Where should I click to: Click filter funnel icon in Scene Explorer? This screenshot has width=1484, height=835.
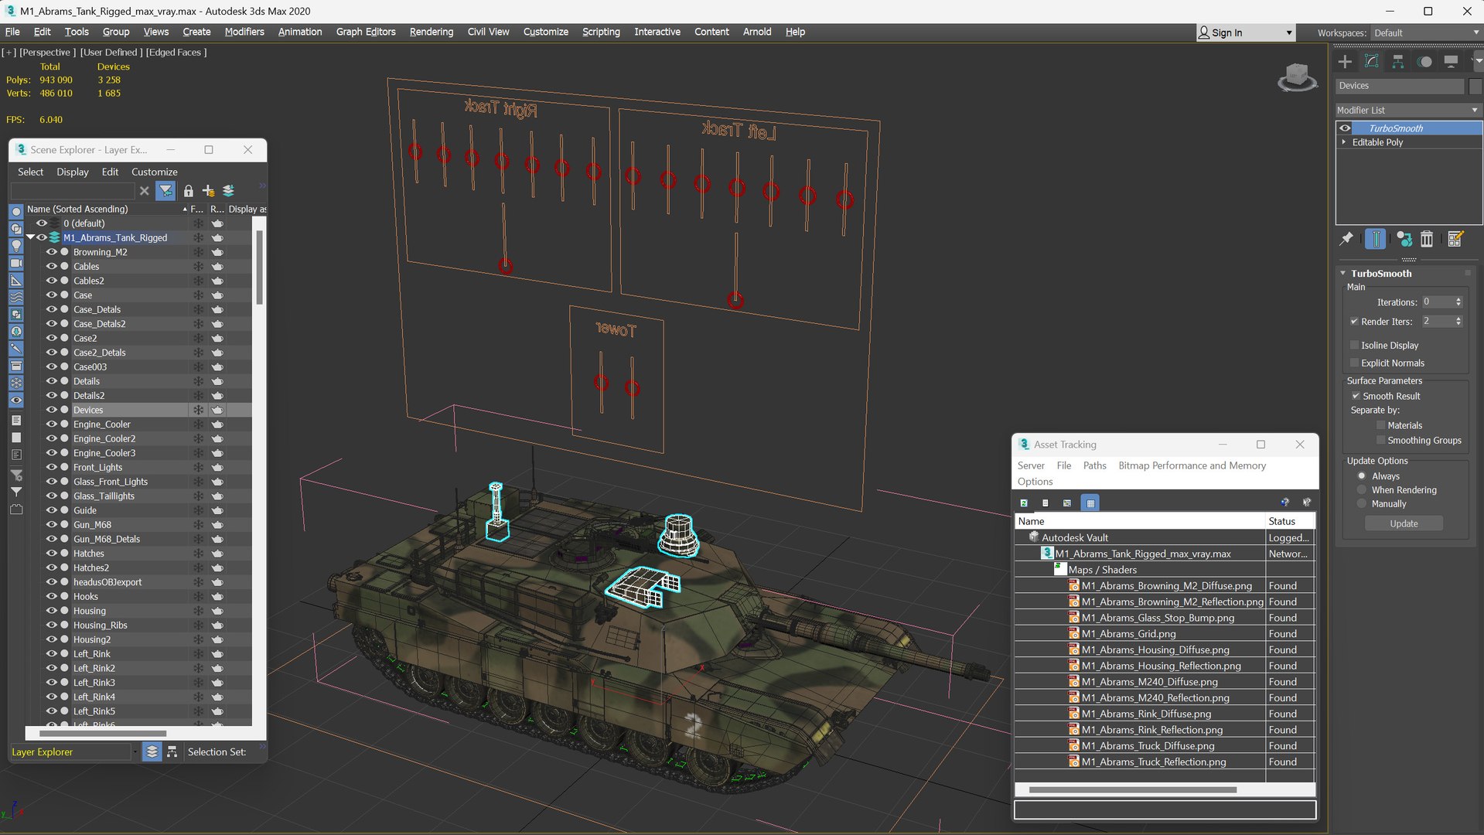[165, 191]
